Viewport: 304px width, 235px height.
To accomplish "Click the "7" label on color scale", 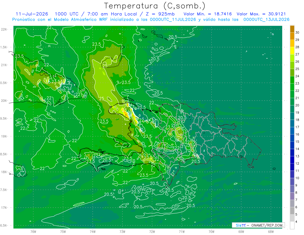I will tap(297, 200).
